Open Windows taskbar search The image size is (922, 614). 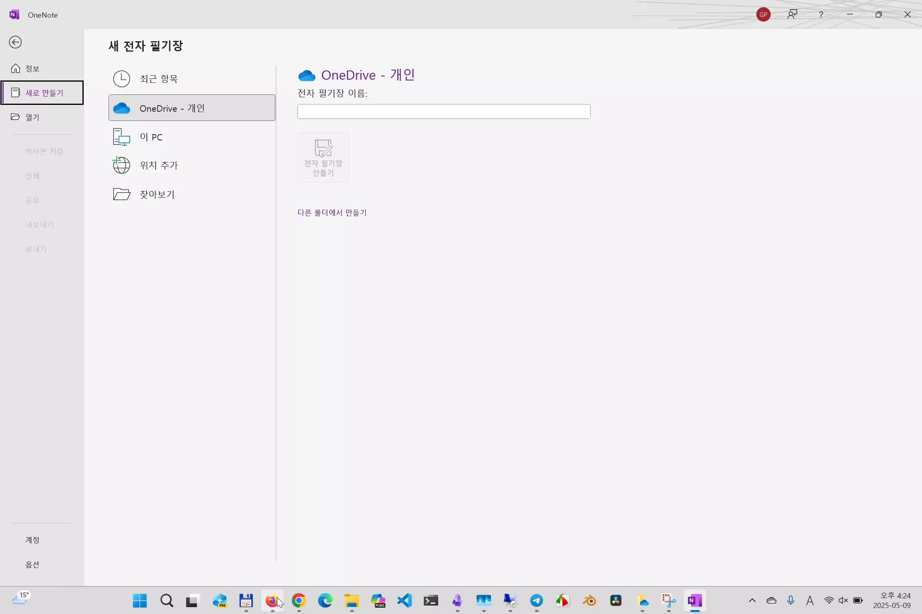[166, 601]
